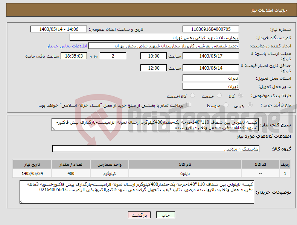Click the delivery province field تهران
Screen dimensions: 297x225
211,78
